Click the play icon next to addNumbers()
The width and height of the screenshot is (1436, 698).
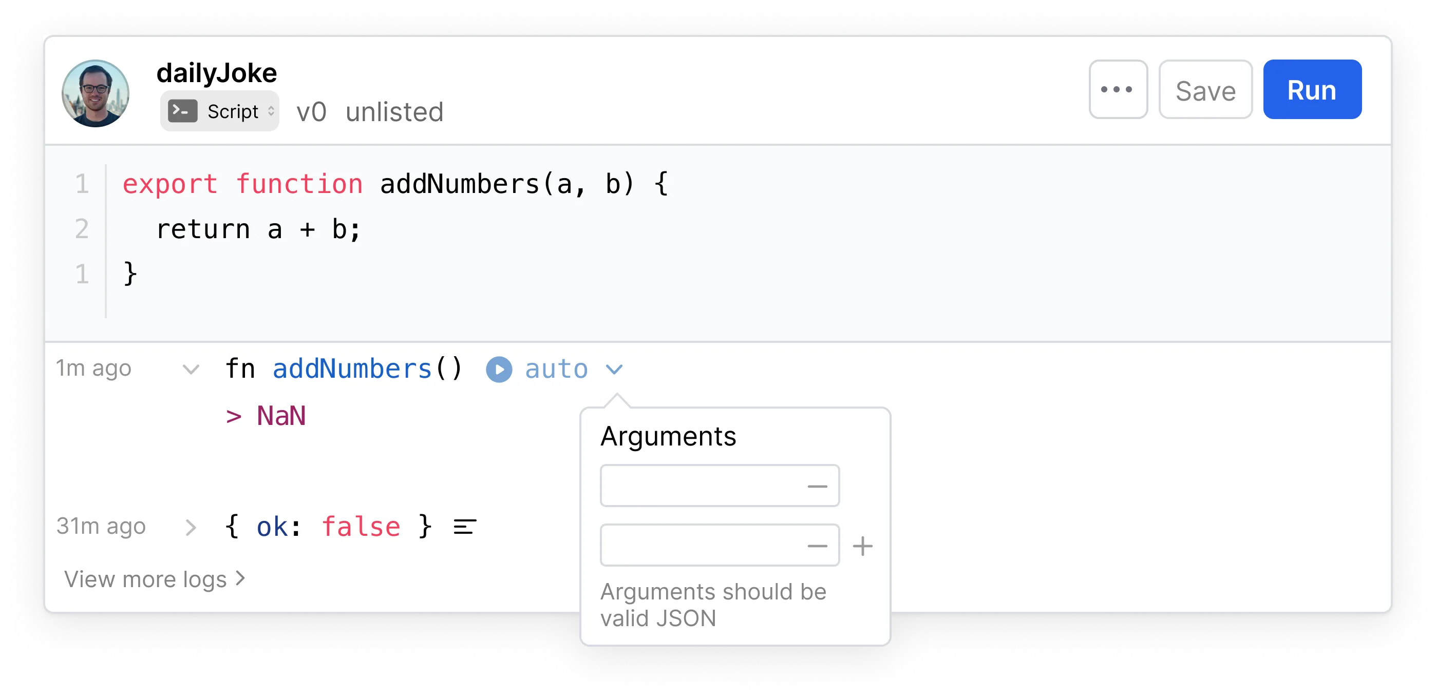(499, 369)
